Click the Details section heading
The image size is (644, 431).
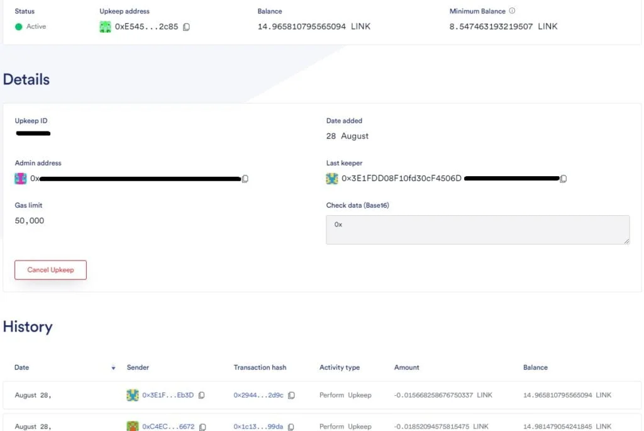click(26, 80)
